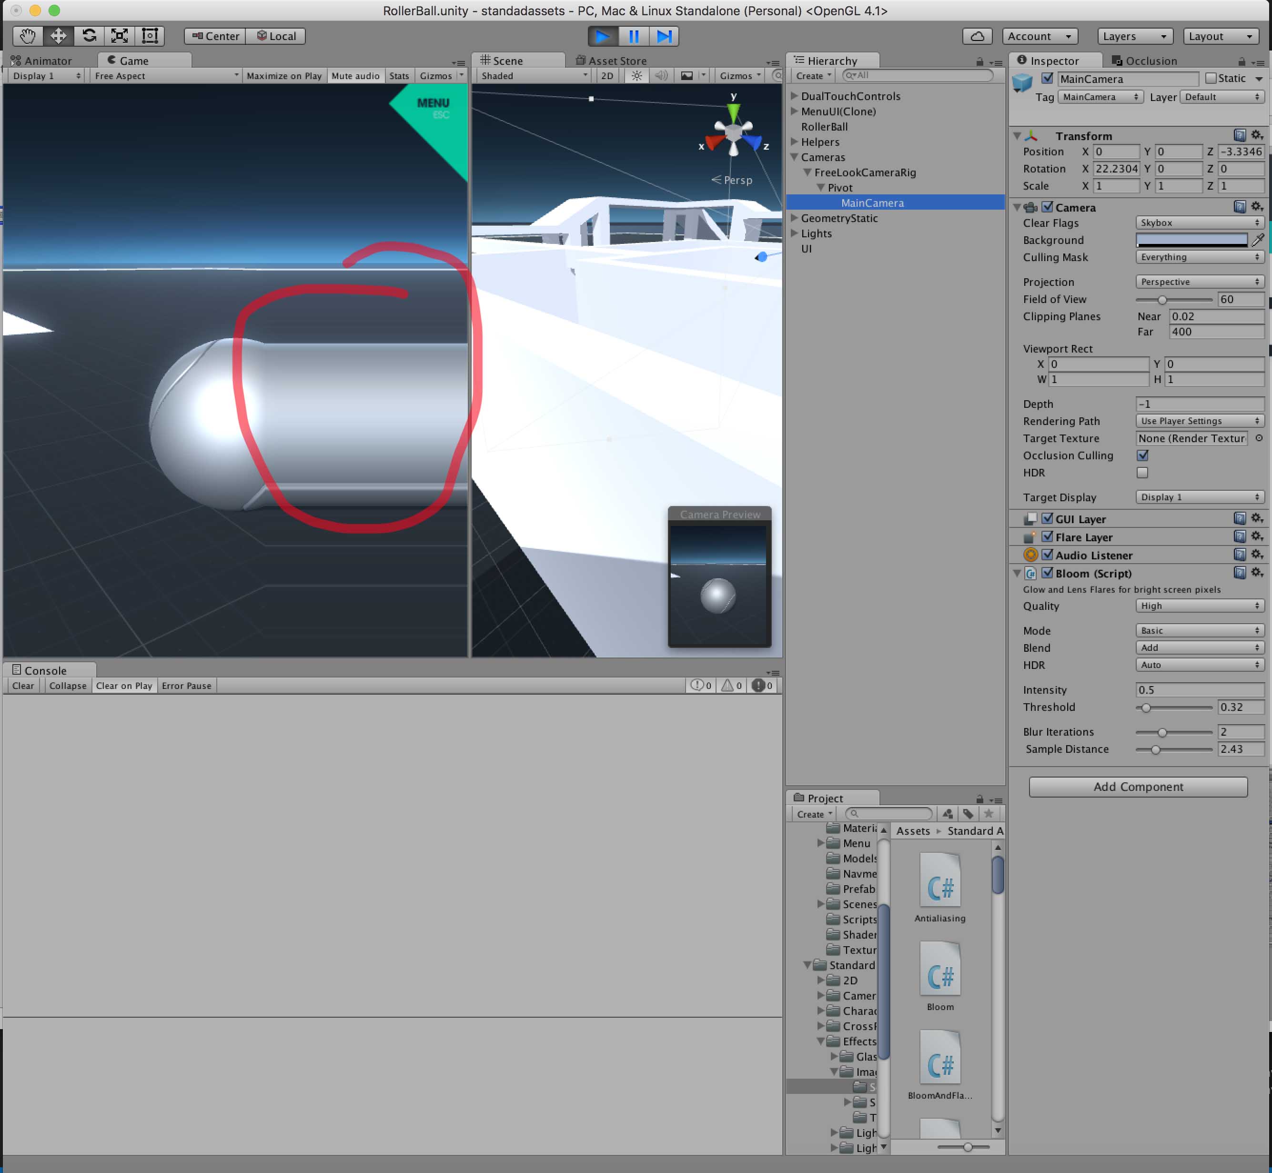Viewport: 1272px width, 1173px height.
Task: Click the Hierarchy search field
Action: coord(918,76)
